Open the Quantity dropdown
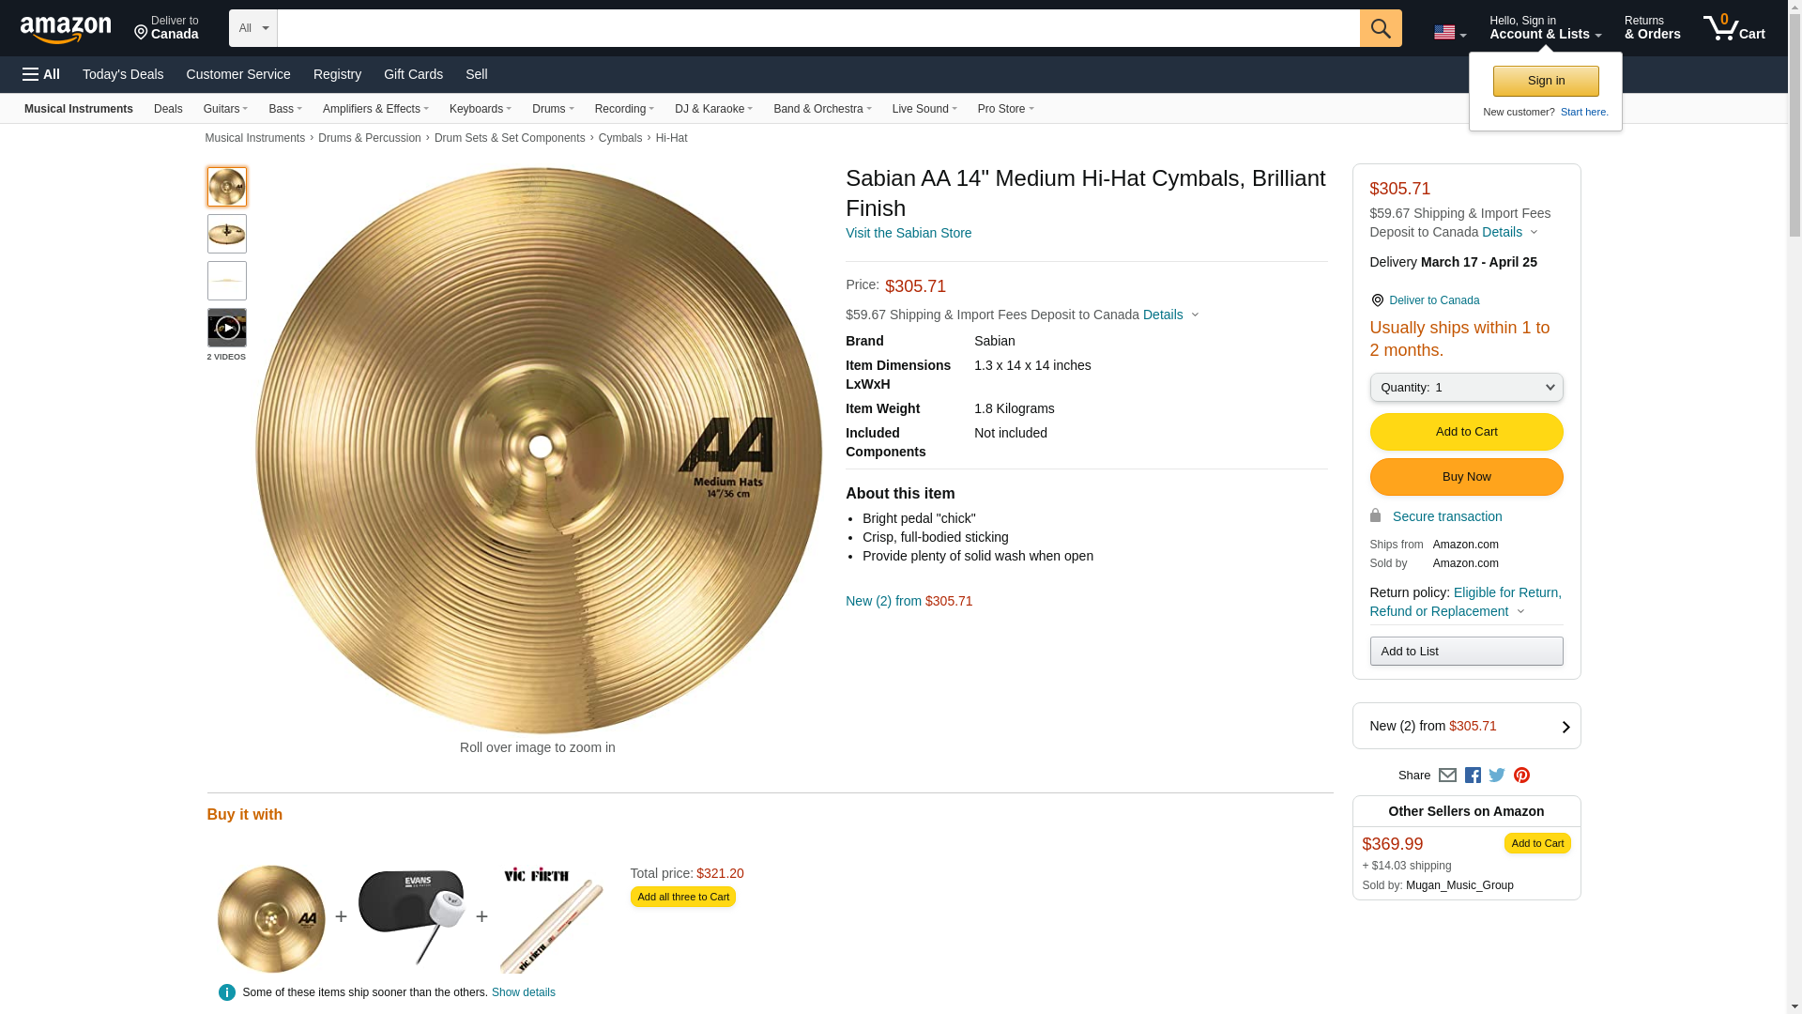 pos(1466,388)
